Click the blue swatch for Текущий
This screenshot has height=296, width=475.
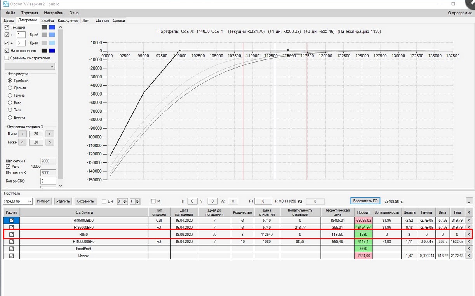(x=52, y=27)
